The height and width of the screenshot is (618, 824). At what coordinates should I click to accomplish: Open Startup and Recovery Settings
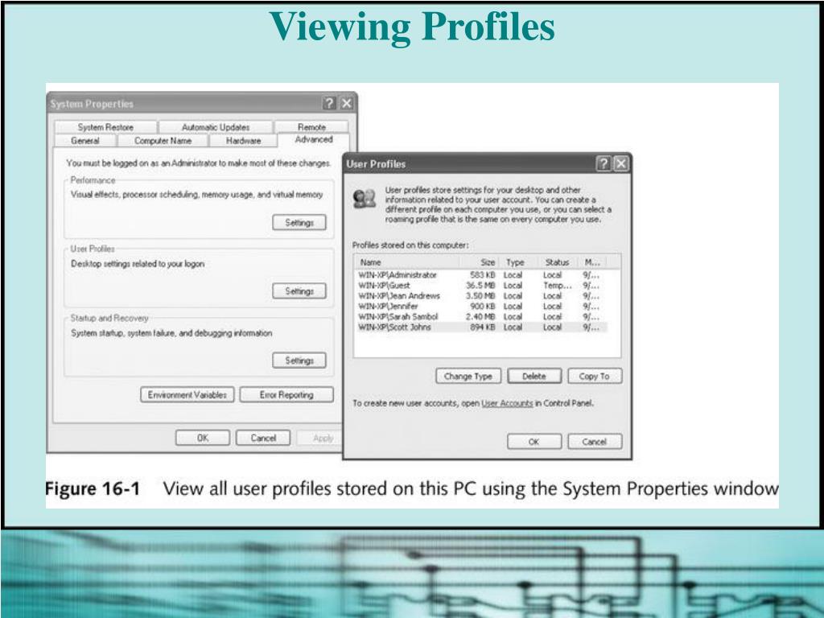[299, 360]
